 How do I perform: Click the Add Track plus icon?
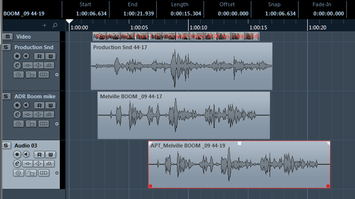click(x=45, y=25)
